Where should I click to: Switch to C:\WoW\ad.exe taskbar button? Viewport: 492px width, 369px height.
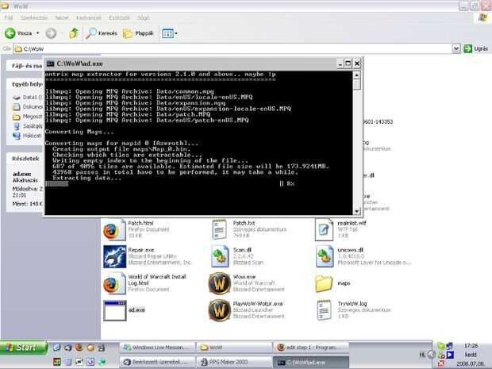coord(310,362)
